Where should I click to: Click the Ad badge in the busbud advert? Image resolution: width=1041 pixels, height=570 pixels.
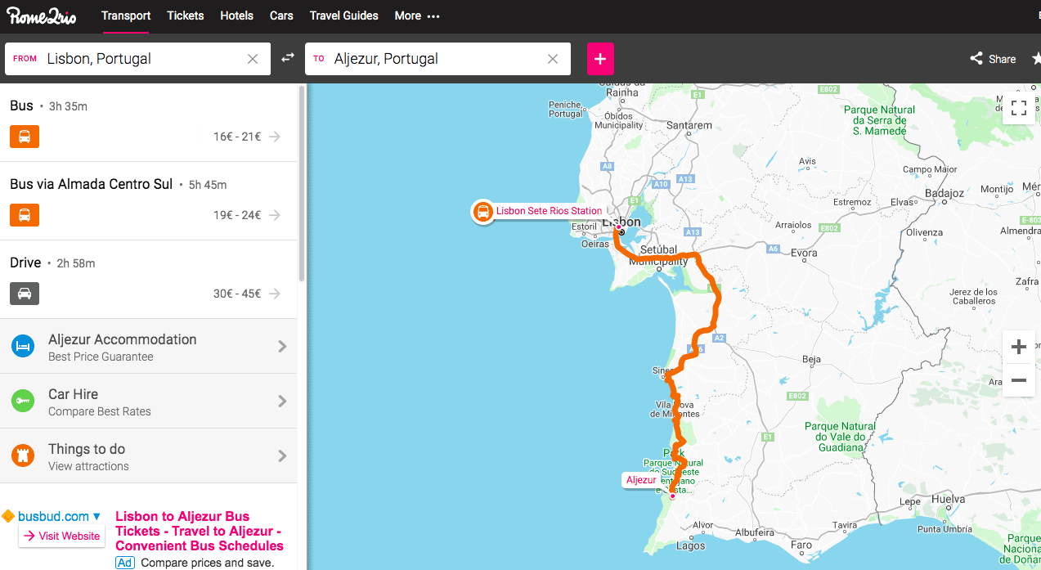[x=125, y=563]
